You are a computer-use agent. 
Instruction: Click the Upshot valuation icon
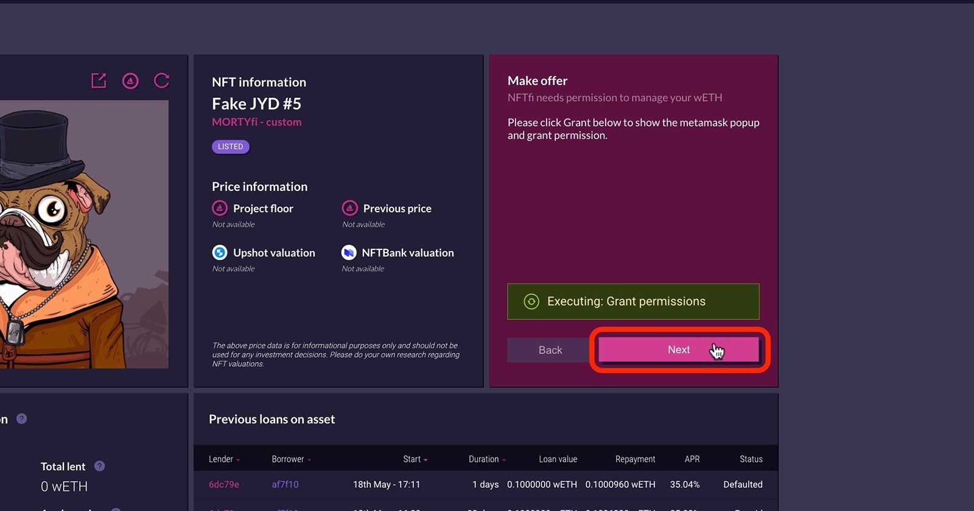pos(220,252)
